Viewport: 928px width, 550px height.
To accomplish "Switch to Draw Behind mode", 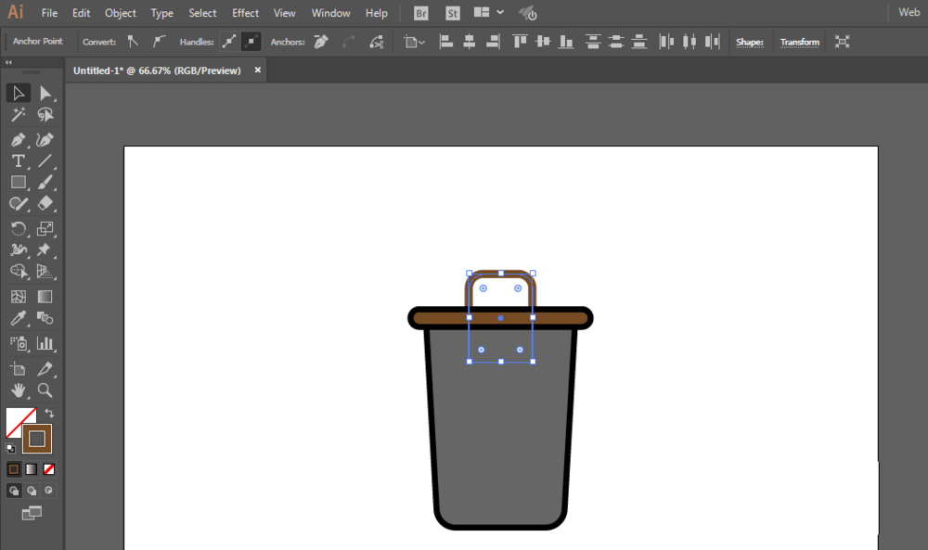I will click(x=32, y=490).
